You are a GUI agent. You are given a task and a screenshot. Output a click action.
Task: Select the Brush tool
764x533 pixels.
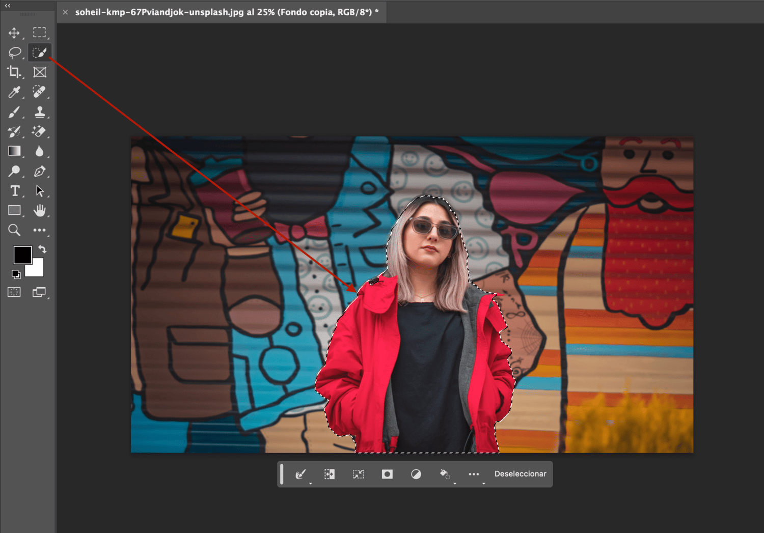pyautogui.click(x=14, y=111)
